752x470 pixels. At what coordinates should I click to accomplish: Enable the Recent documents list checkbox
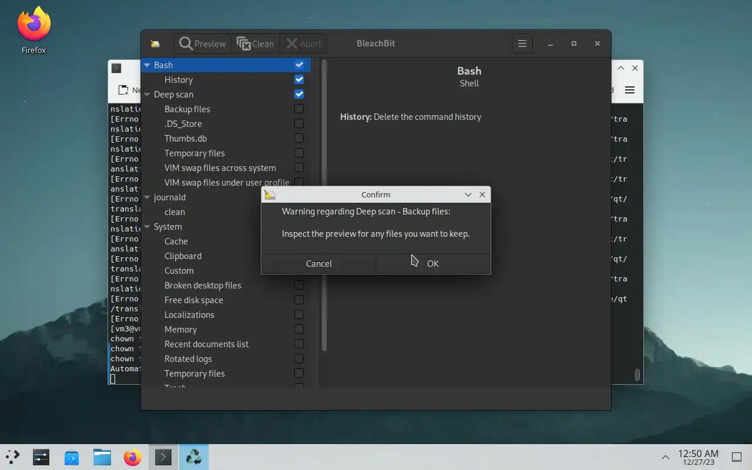[299, 344]
